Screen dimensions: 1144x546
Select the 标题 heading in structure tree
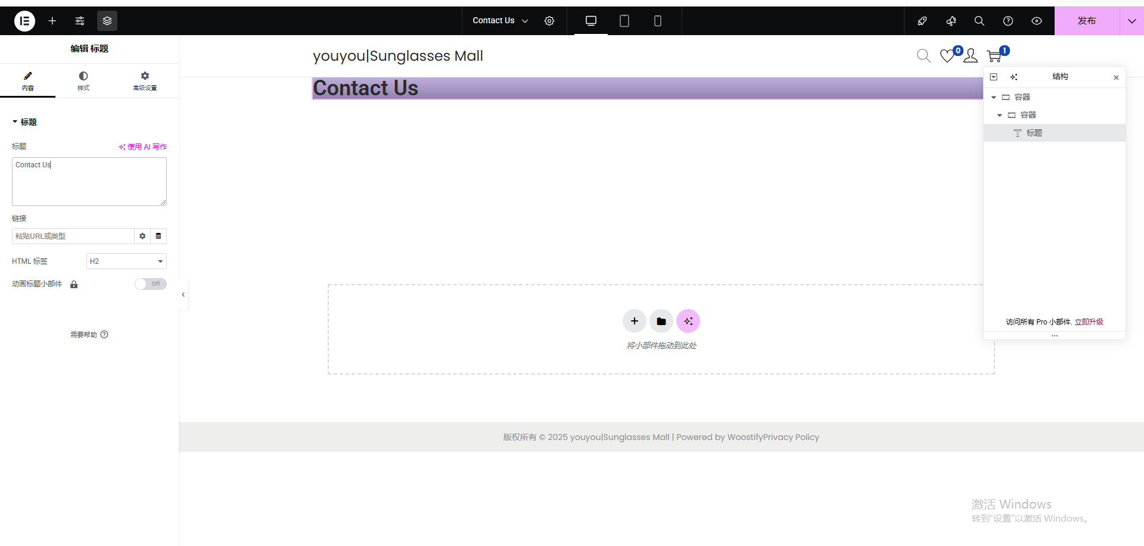[1034, 133]
